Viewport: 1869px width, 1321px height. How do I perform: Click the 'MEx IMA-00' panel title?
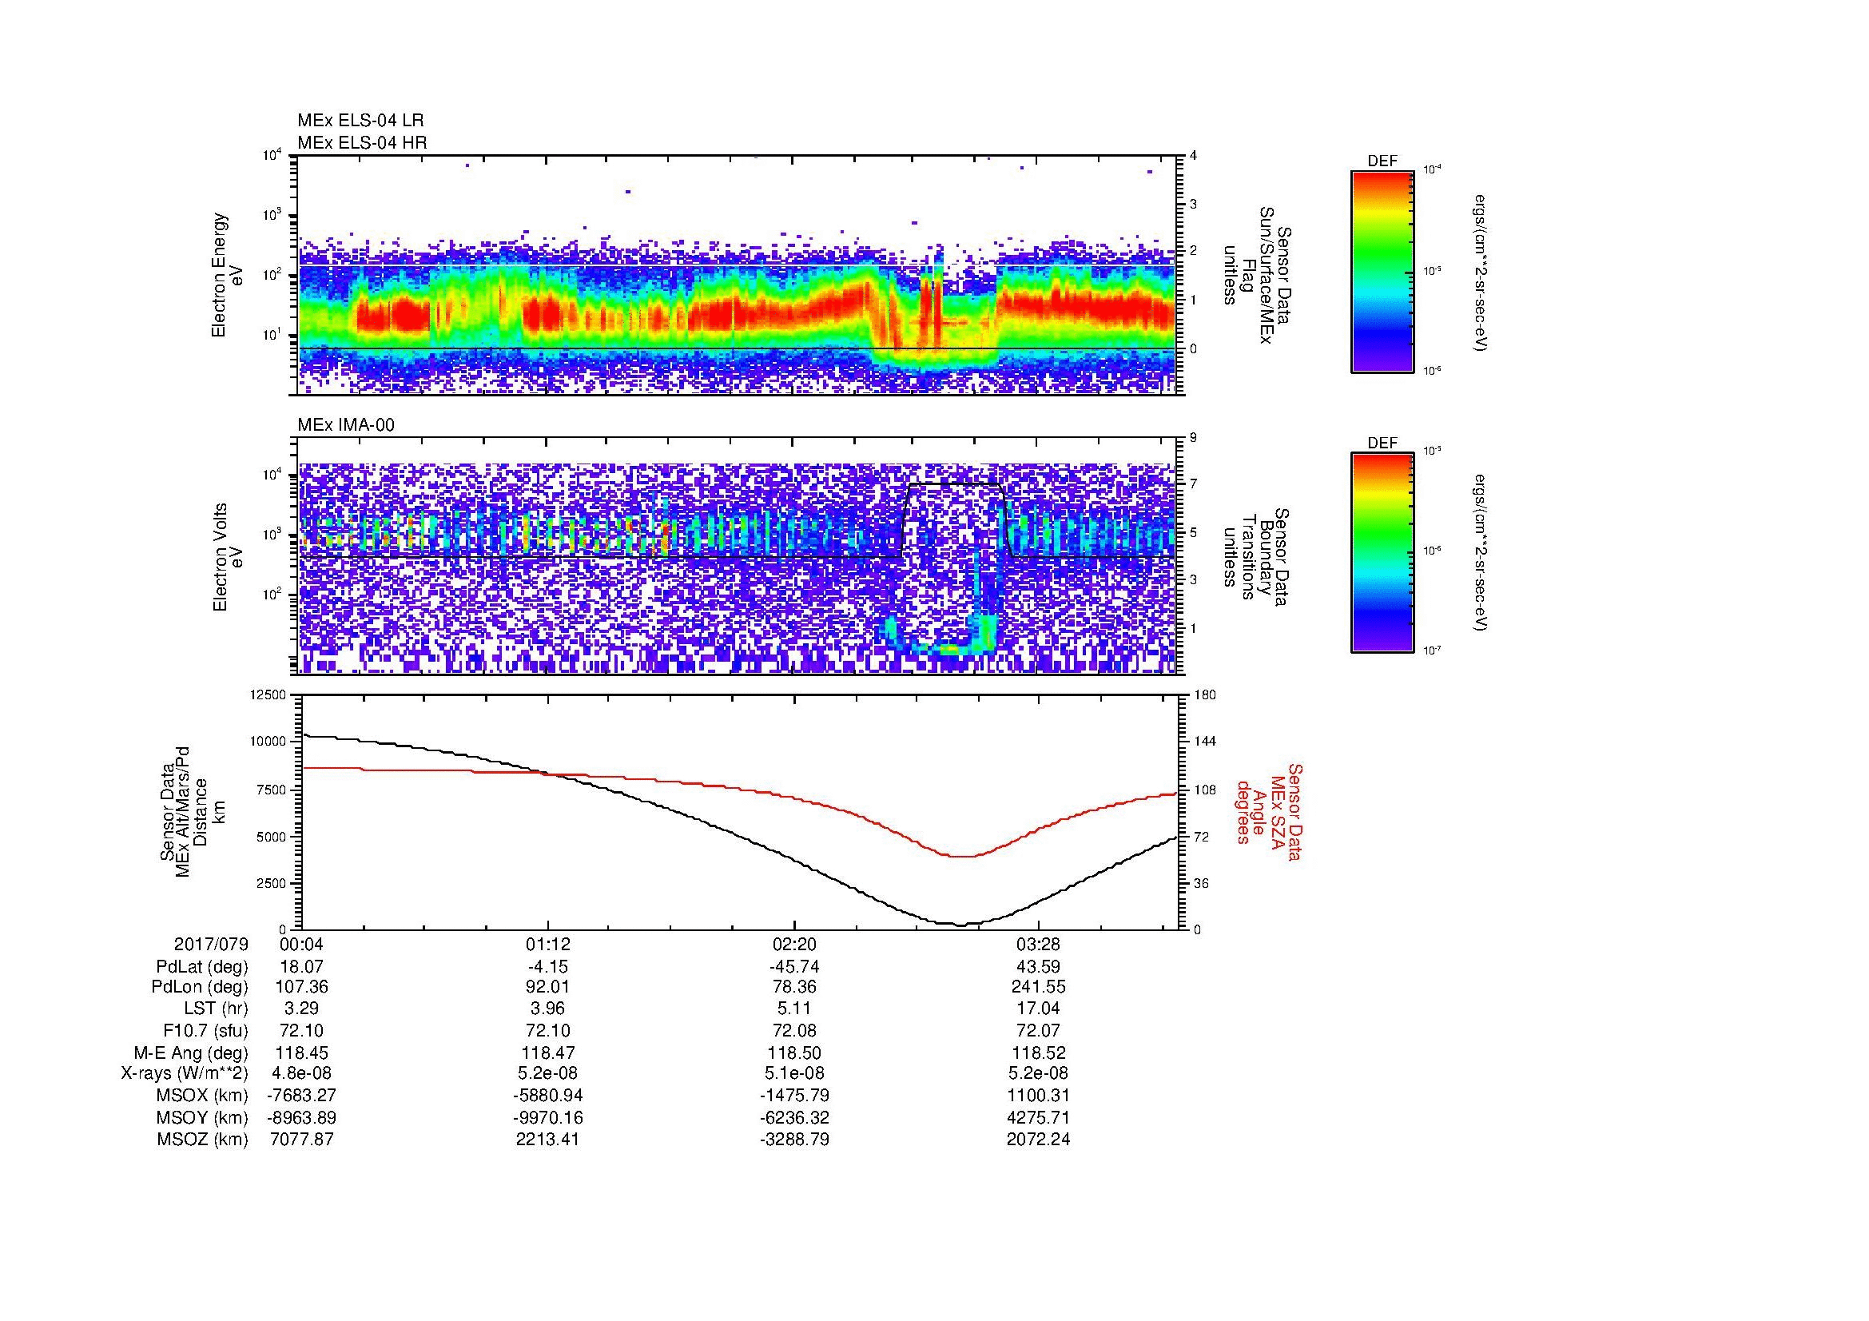(x=346, y=425)
